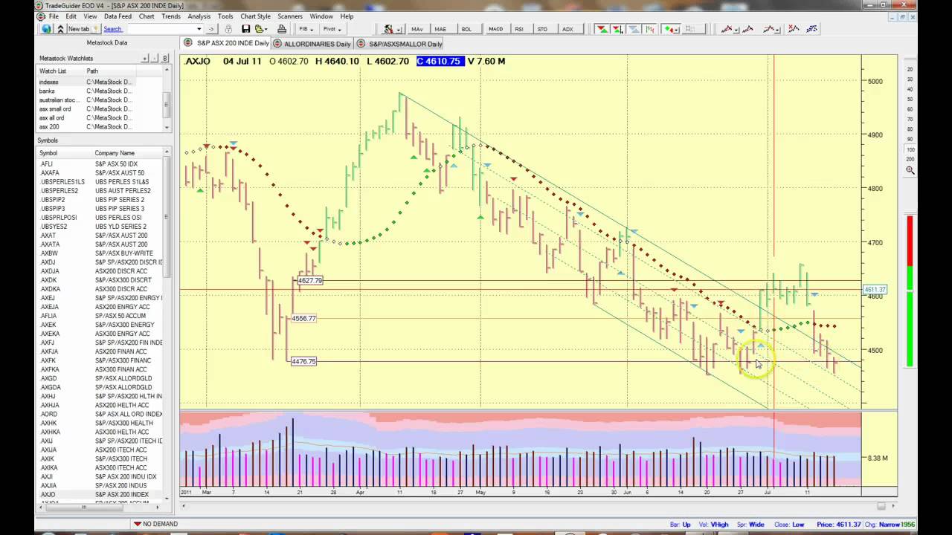The image size is (952, 535).
Task: Click the go arrow button after search
Action: coord(211,29)
